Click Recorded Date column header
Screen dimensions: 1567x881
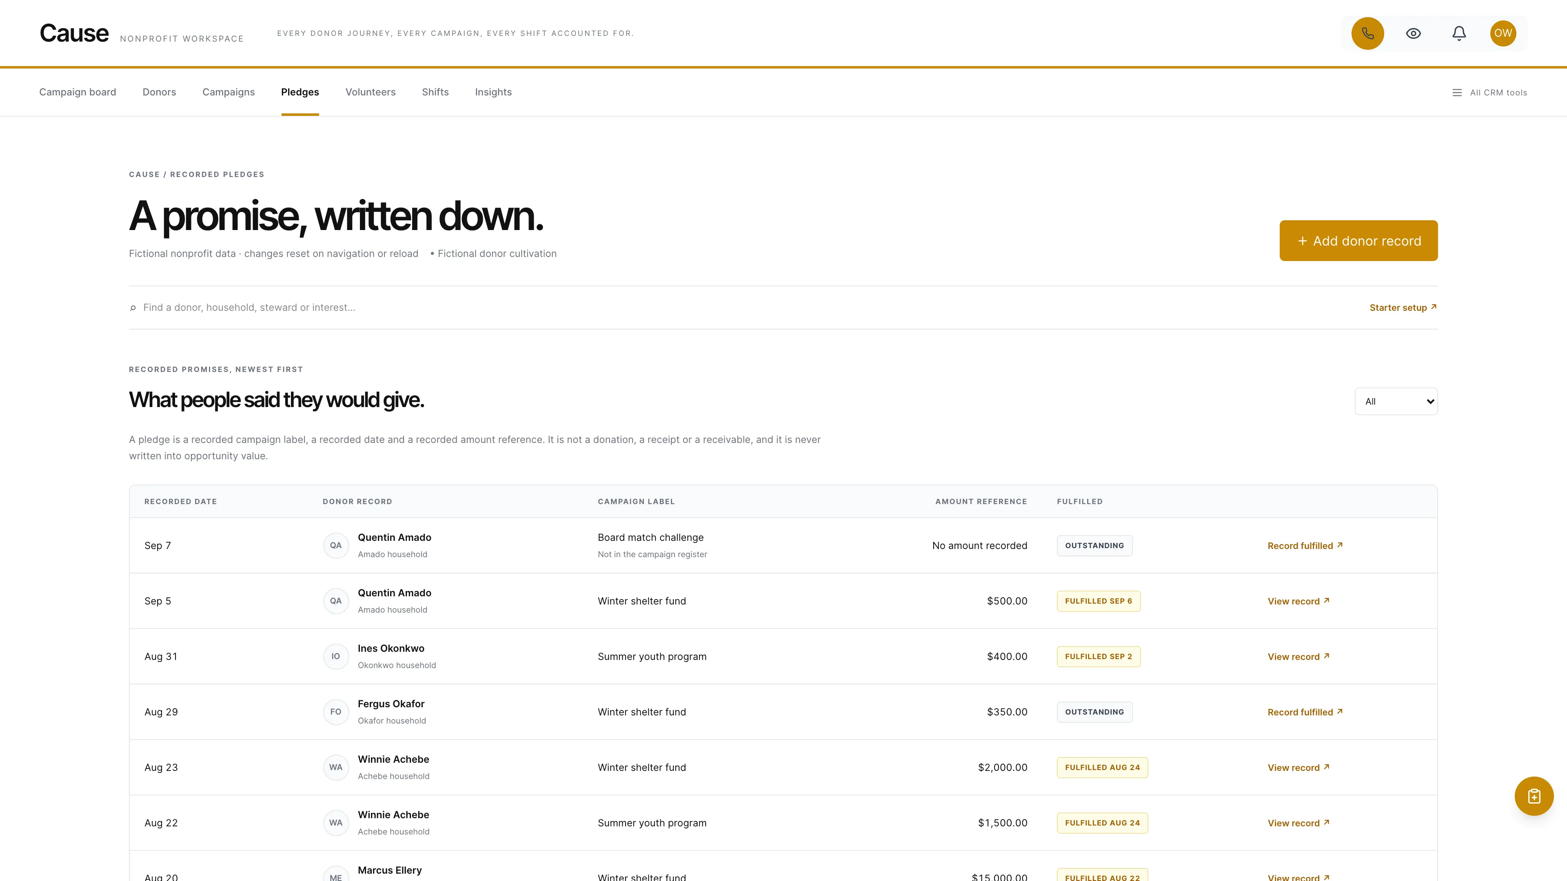click(181, 502)
